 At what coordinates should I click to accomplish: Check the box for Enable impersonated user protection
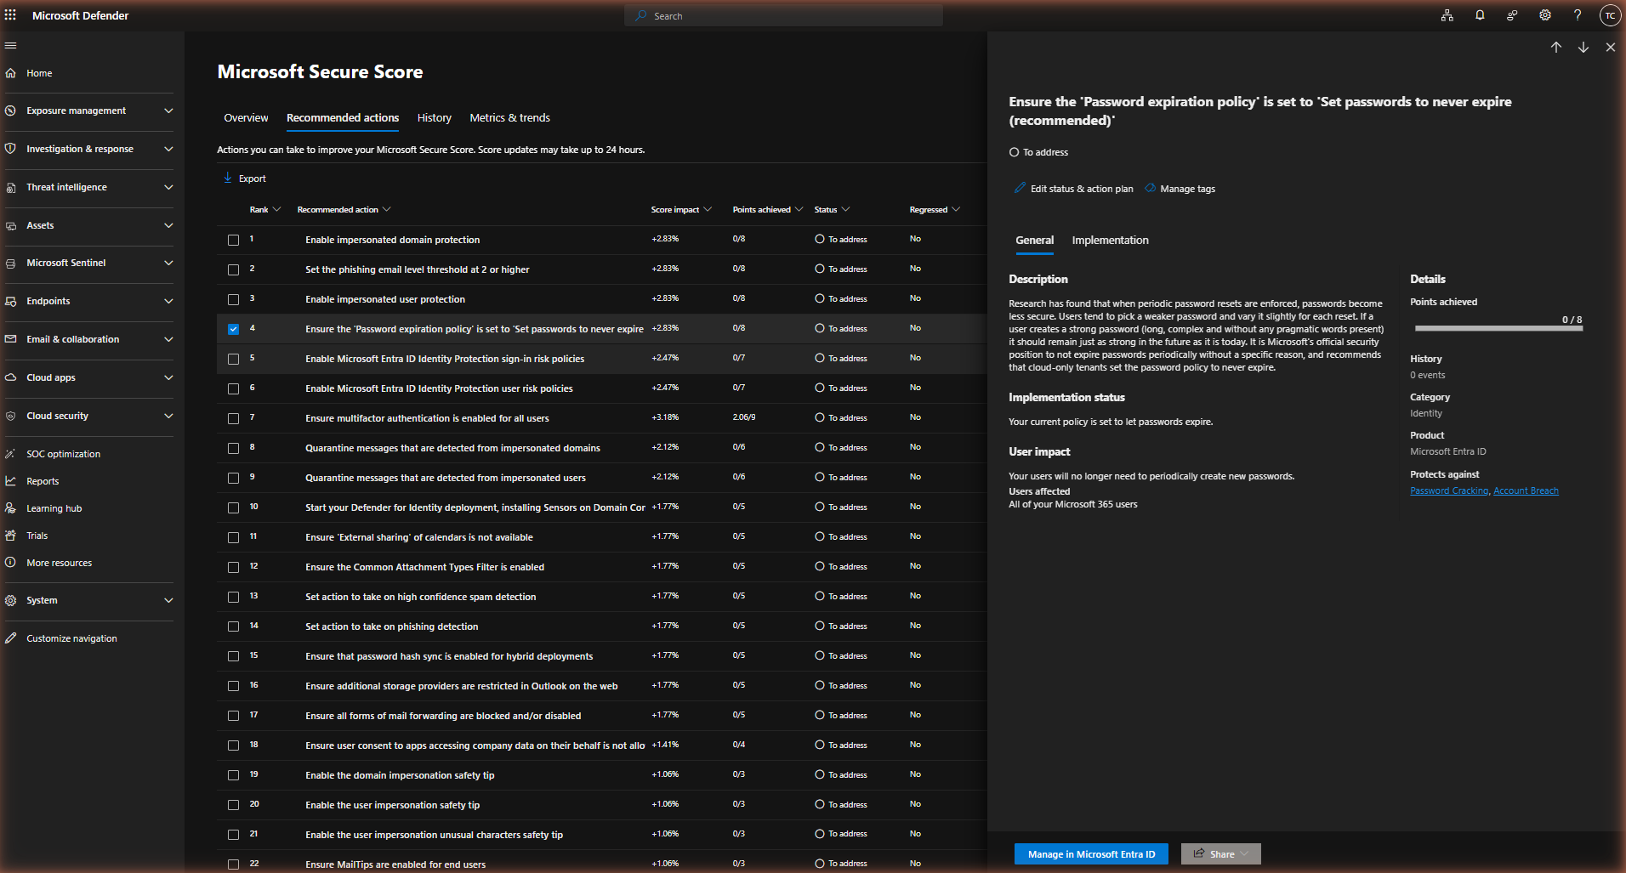coord(233,300)
